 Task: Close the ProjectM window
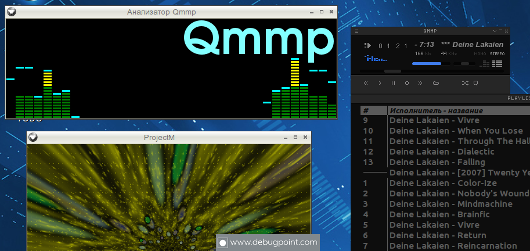click(x=305, y=137)
